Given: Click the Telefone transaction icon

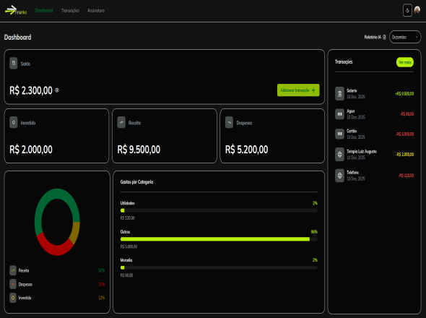Looking at the screenshot, I should point(339,176).
